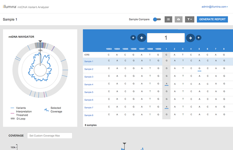
Task: Open Sample 7 from the sample list
Action: coord(89,108)
